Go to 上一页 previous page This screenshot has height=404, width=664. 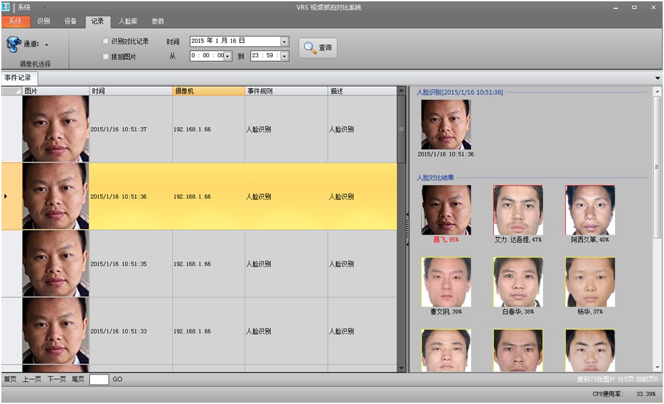tap(32, 379)
